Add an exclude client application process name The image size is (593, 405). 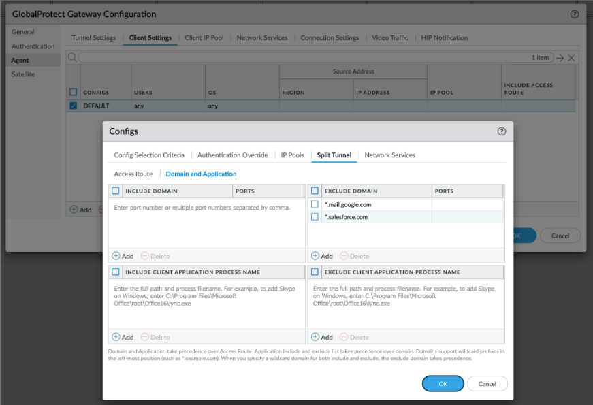click(x=322, y=337)
